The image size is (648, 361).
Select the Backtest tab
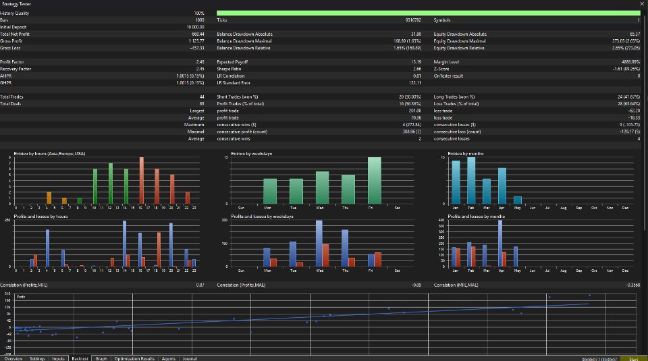point(80,358)
